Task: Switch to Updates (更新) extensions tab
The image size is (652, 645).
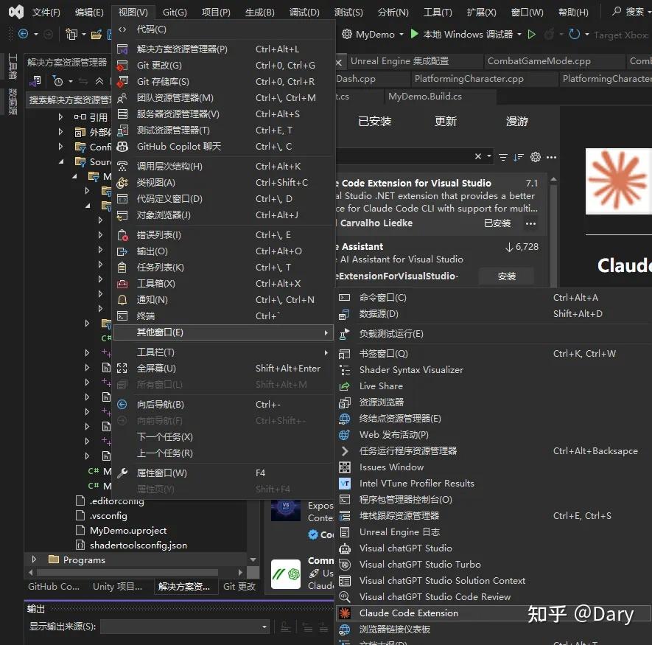Action: pos(446,122)
